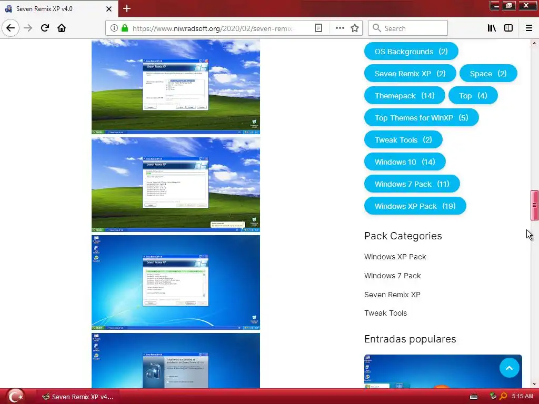Viewport: 539px width, 404px height.
Task: Focus the browser Search box
Action: [408, 28]
